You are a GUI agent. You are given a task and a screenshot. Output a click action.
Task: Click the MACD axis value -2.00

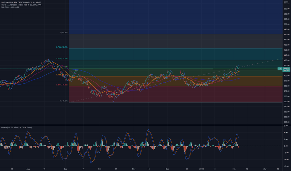[x=286, y=153]
